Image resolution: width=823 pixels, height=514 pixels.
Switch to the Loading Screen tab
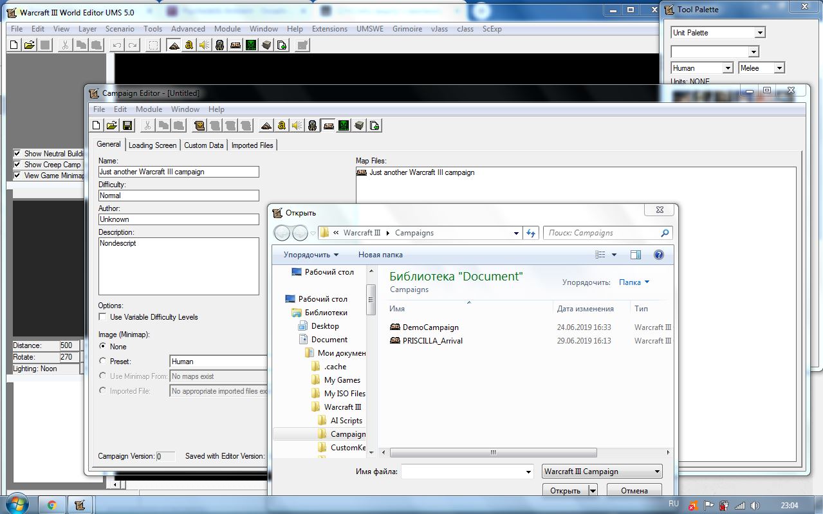click(153, 145)
